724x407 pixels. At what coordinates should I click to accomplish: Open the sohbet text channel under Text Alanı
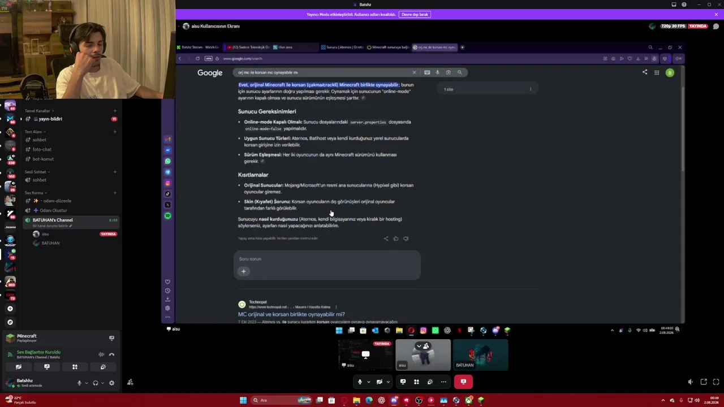pyautogui.click(x=71, y=140)
